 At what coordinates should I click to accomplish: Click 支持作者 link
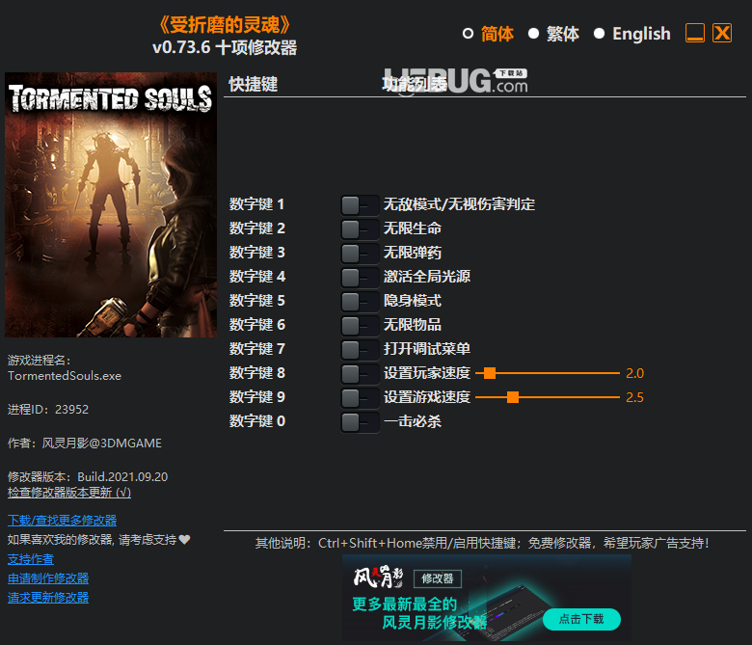tap(31, 559)
